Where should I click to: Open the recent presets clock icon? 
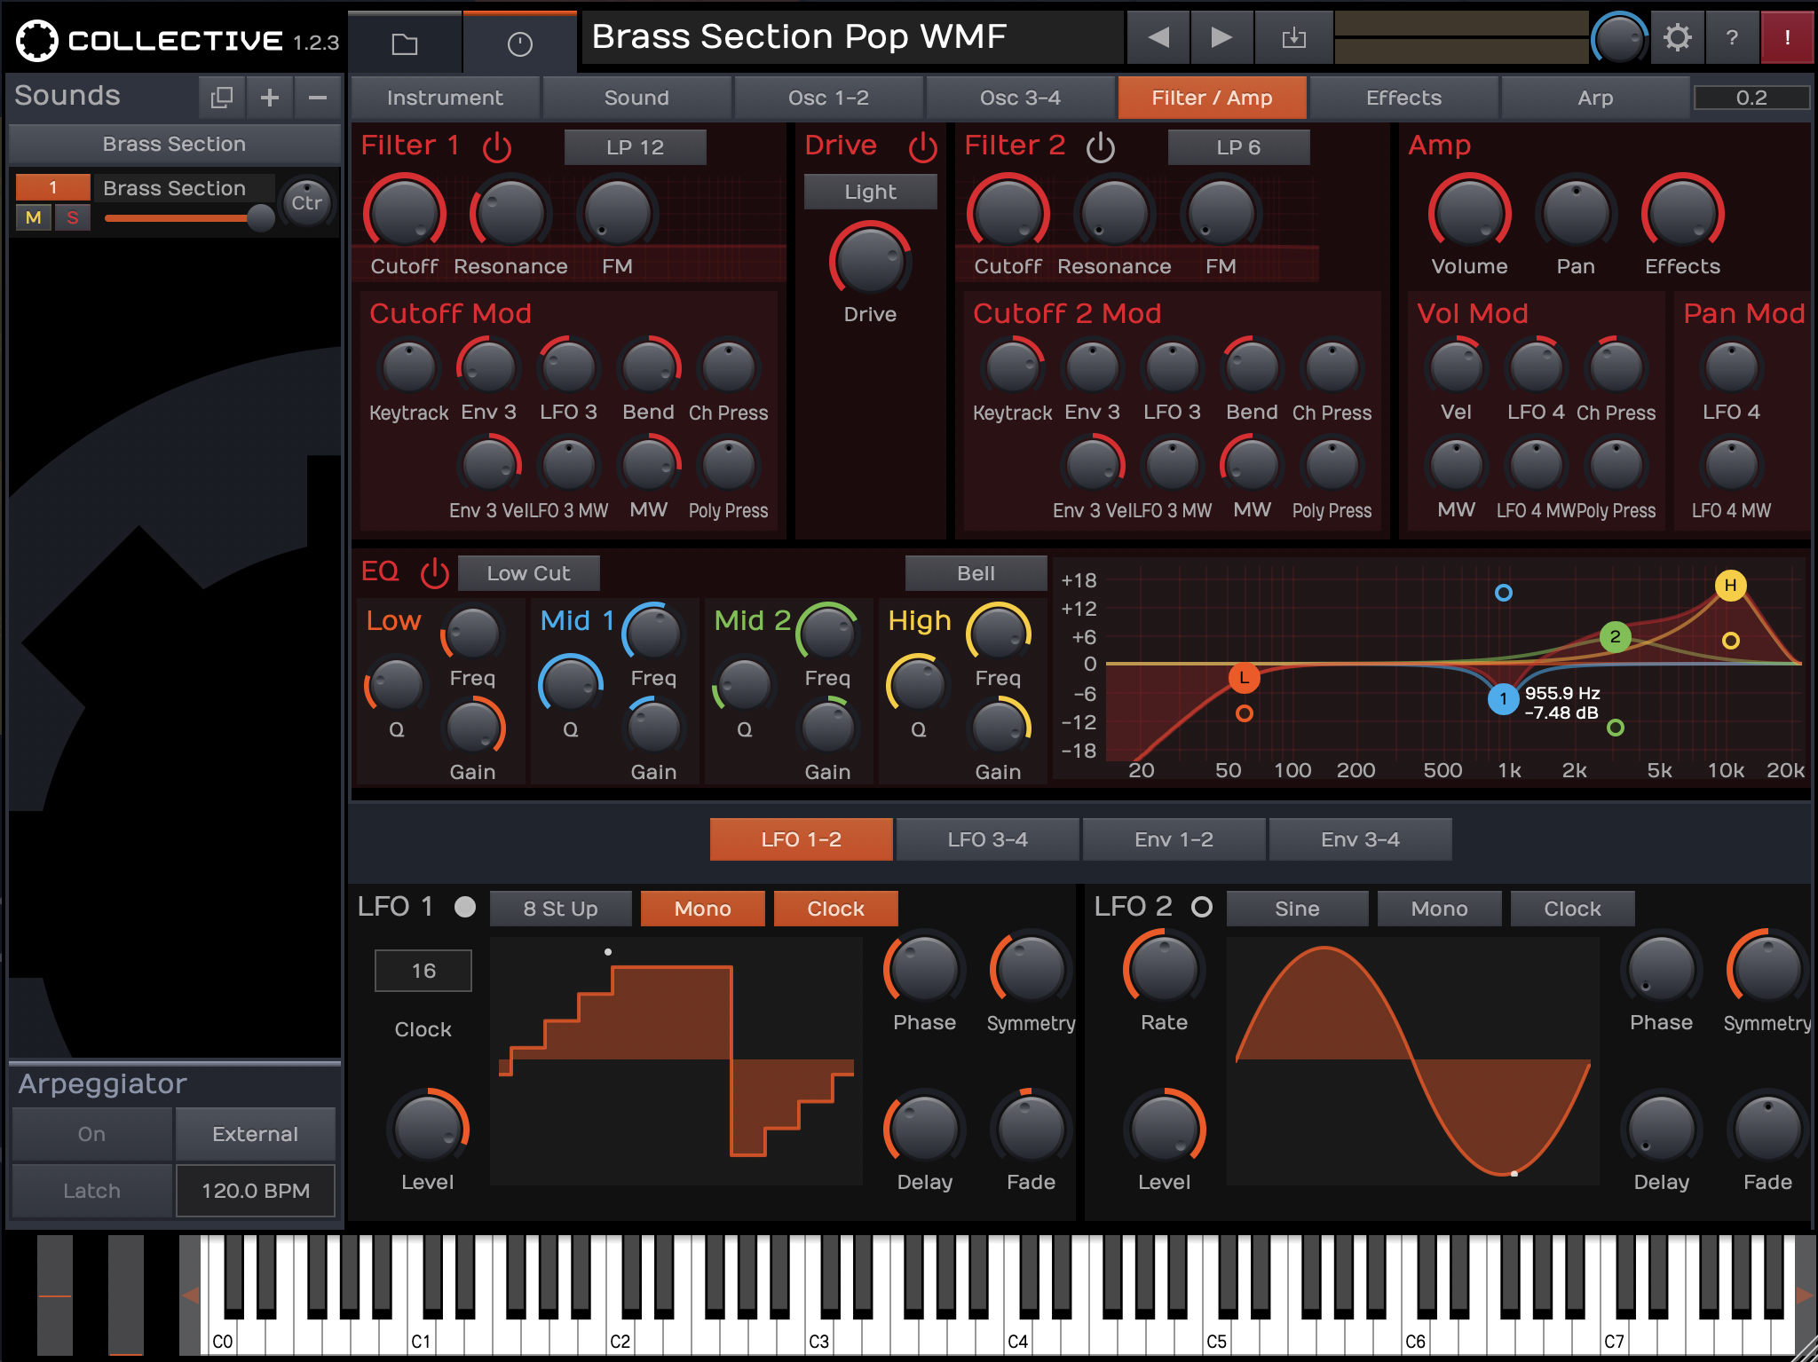518,43
